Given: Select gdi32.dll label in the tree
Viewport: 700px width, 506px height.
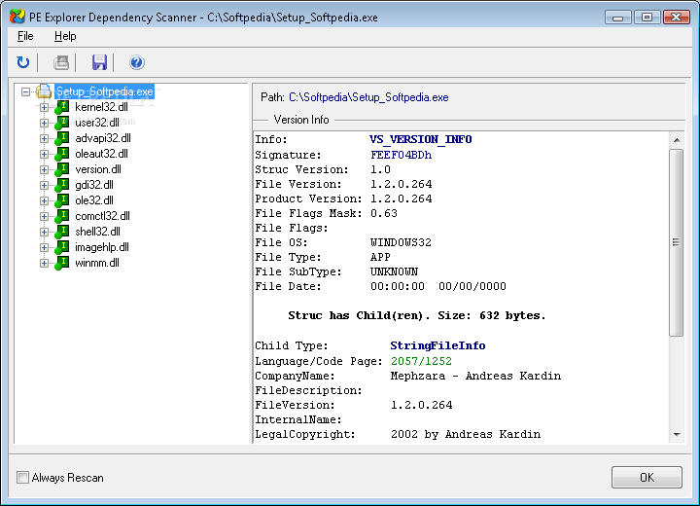Looking at the screenshot, I should pyautogui.click(x=94, y=185).
